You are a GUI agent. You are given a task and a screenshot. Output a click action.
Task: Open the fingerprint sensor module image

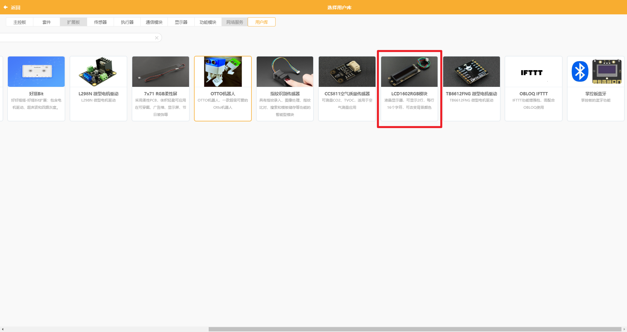[285, 71]
